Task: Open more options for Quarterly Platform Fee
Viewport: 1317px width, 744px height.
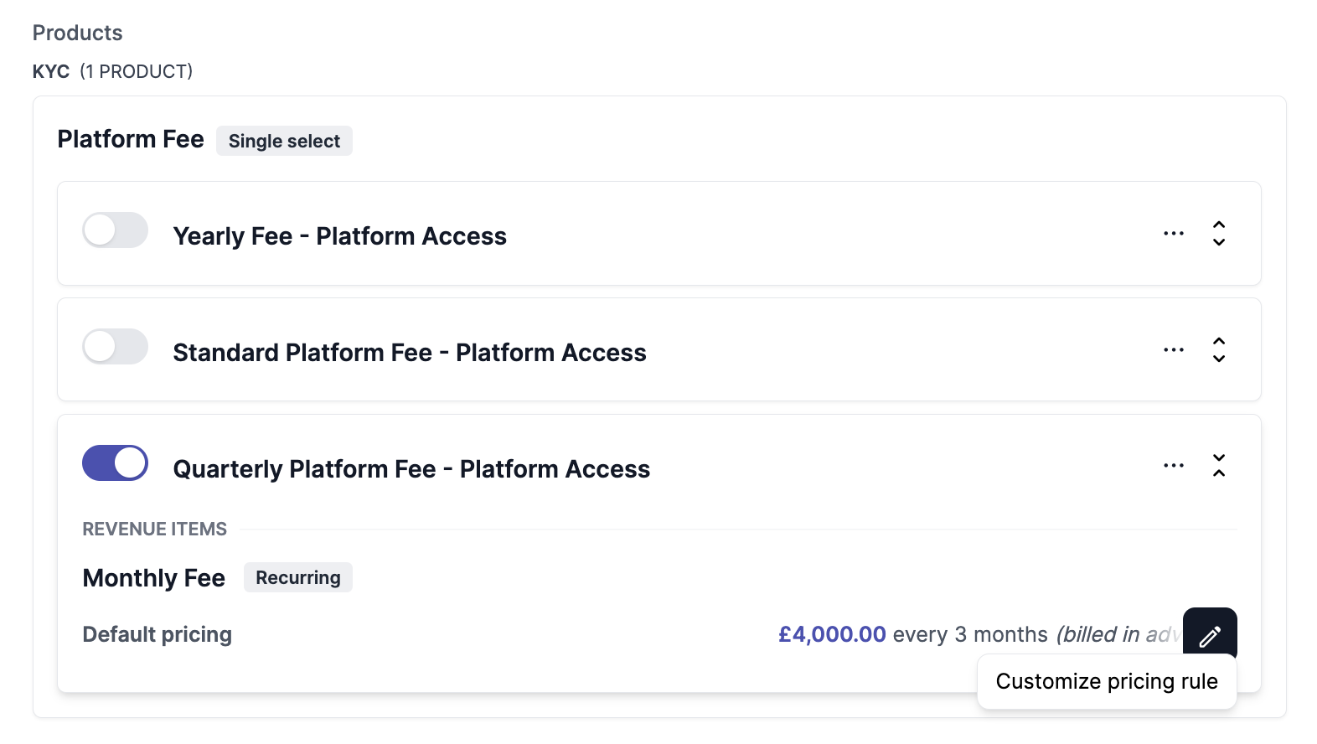Action: [1174, 466]
